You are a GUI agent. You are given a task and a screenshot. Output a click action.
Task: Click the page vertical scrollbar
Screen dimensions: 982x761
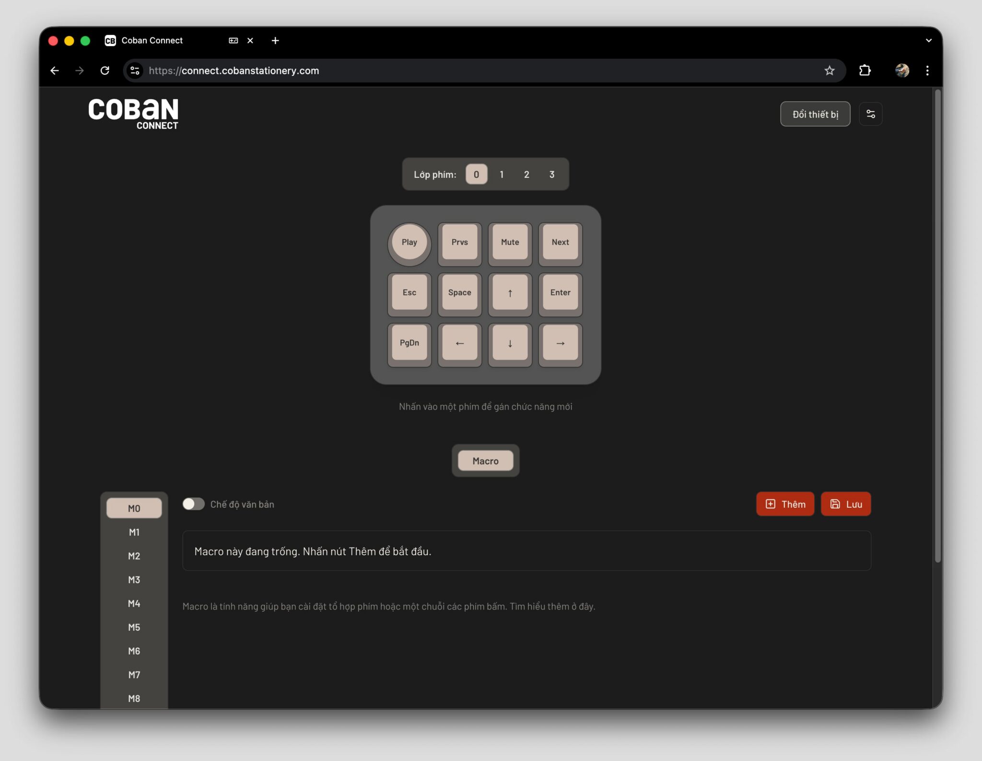[x=937, y=326]
